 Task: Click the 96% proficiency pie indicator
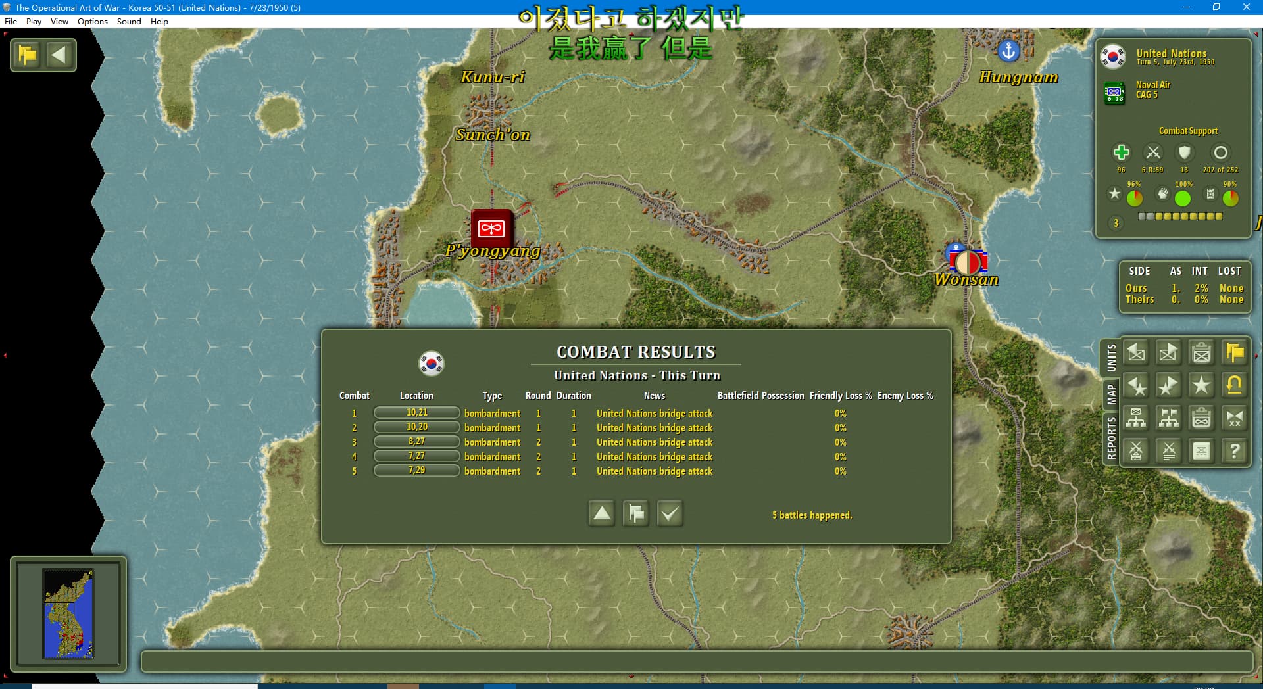(1134, 197)
